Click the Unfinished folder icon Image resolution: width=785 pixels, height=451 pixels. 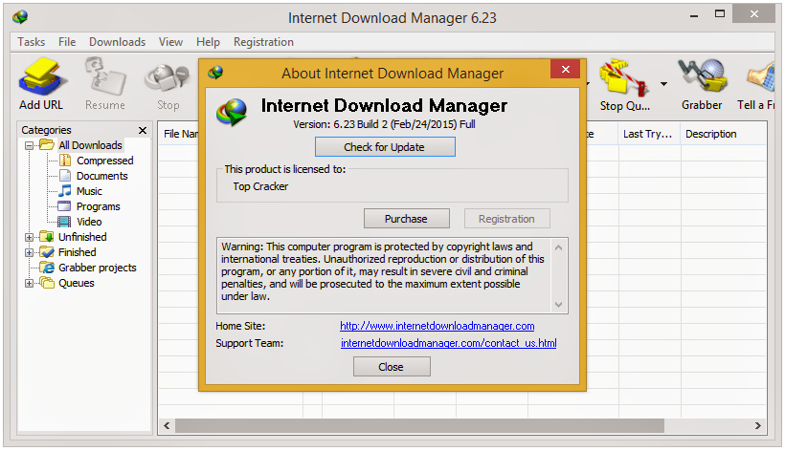(47, 237)
